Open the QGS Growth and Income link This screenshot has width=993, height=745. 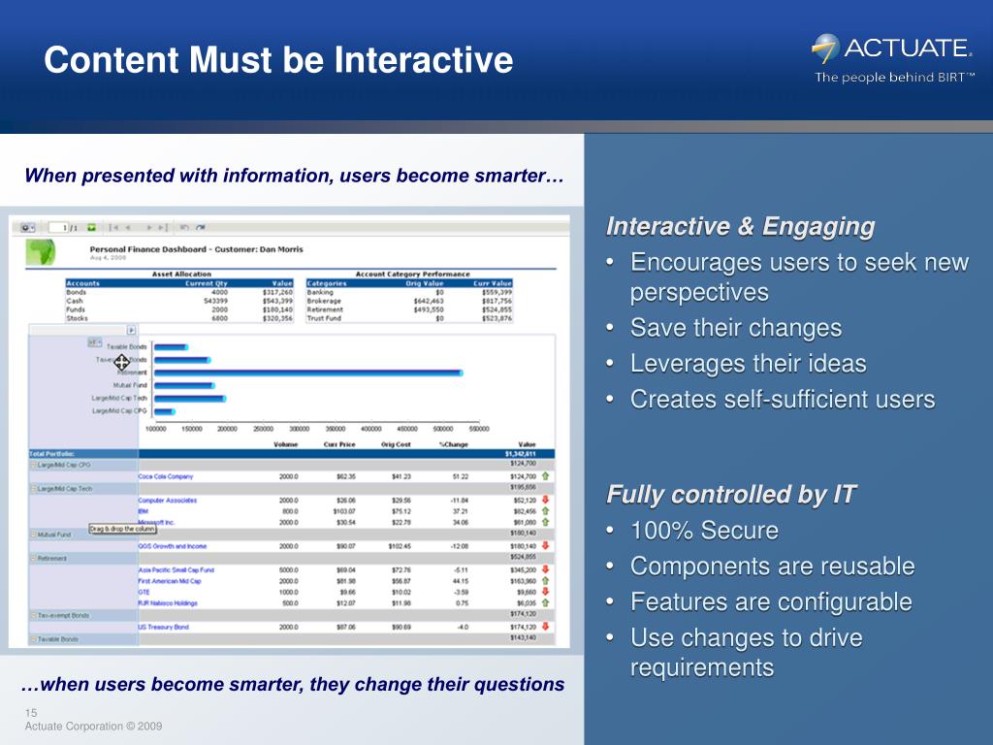pyautogui.click(x=173, y=546)
